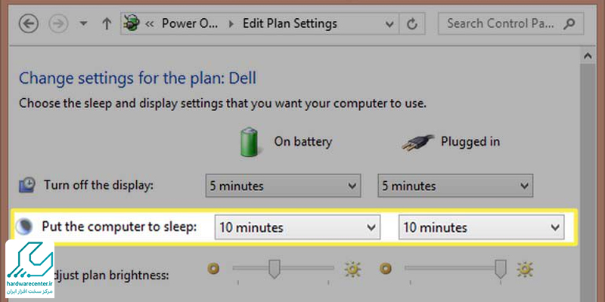Viewport: 605px width, 302px height.
Task: Open the Plugged in sleep timeout dropdown
Action: [481, 227]
